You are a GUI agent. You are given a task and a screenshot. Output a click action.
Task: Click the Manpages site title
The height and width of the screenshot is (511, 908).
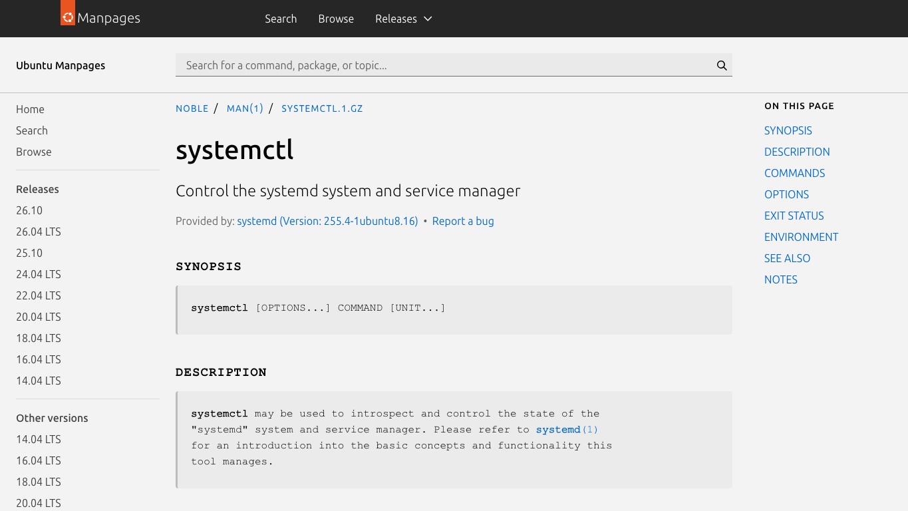click(x=108, y=18)
